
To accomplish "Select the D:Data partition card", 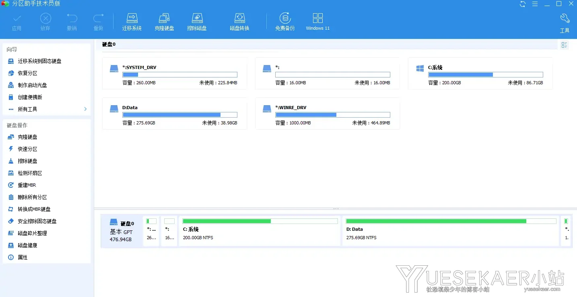I will click(175, 114).
